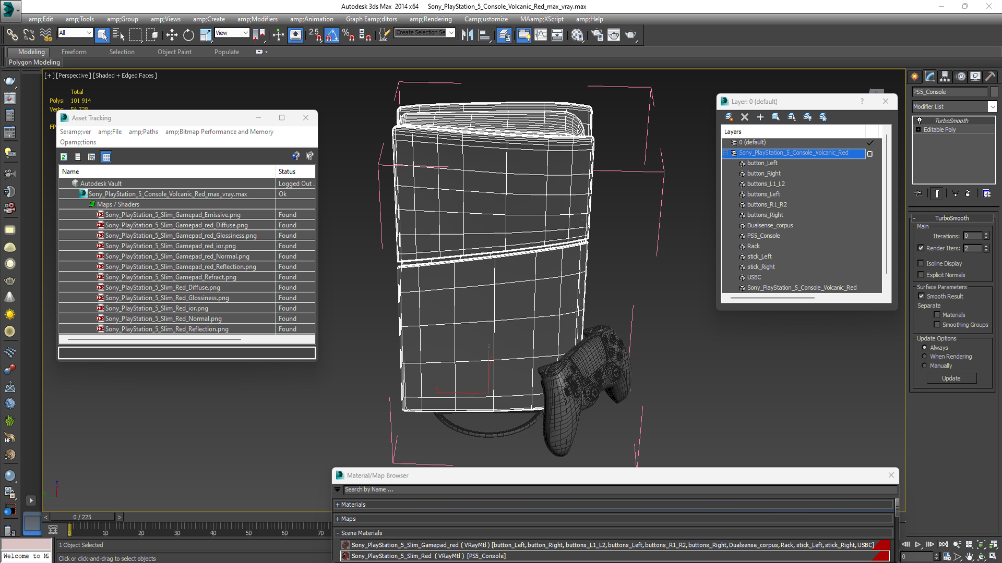
Task: Click Table View icon in Asset Tracking
Action: click(x=106, y=157)
